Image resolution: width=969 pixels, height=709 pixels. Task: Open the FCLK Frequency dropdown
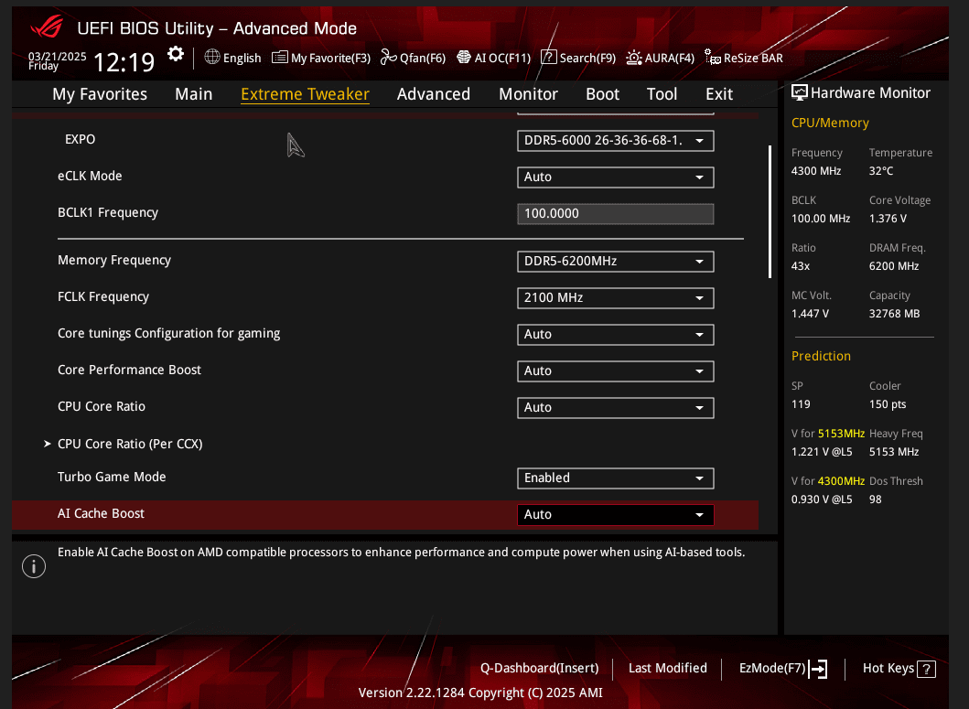[616, 298]
